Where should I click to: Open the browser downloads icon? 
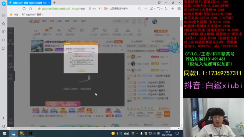coord(146,9)
